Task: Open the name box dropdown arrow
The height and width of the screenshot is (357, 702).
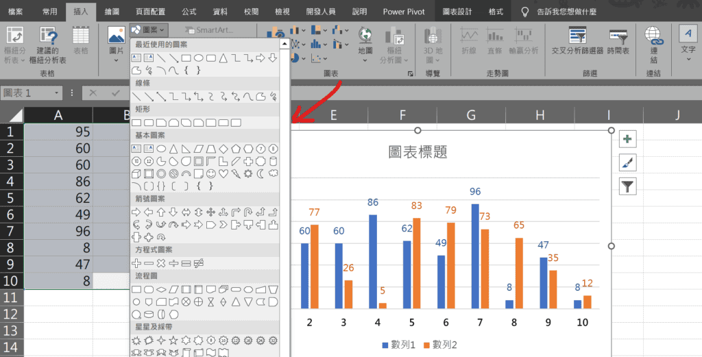Action: (x=56, y=93)
